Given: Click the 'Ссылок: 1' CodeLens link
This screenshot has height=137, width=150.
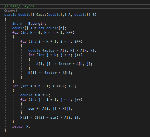Looking at the screenshot, I should click(11, 11).
